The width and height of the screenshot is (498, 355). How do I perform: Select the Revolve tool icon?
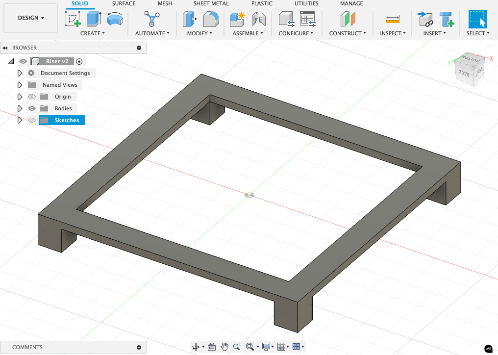click(115, 19)
